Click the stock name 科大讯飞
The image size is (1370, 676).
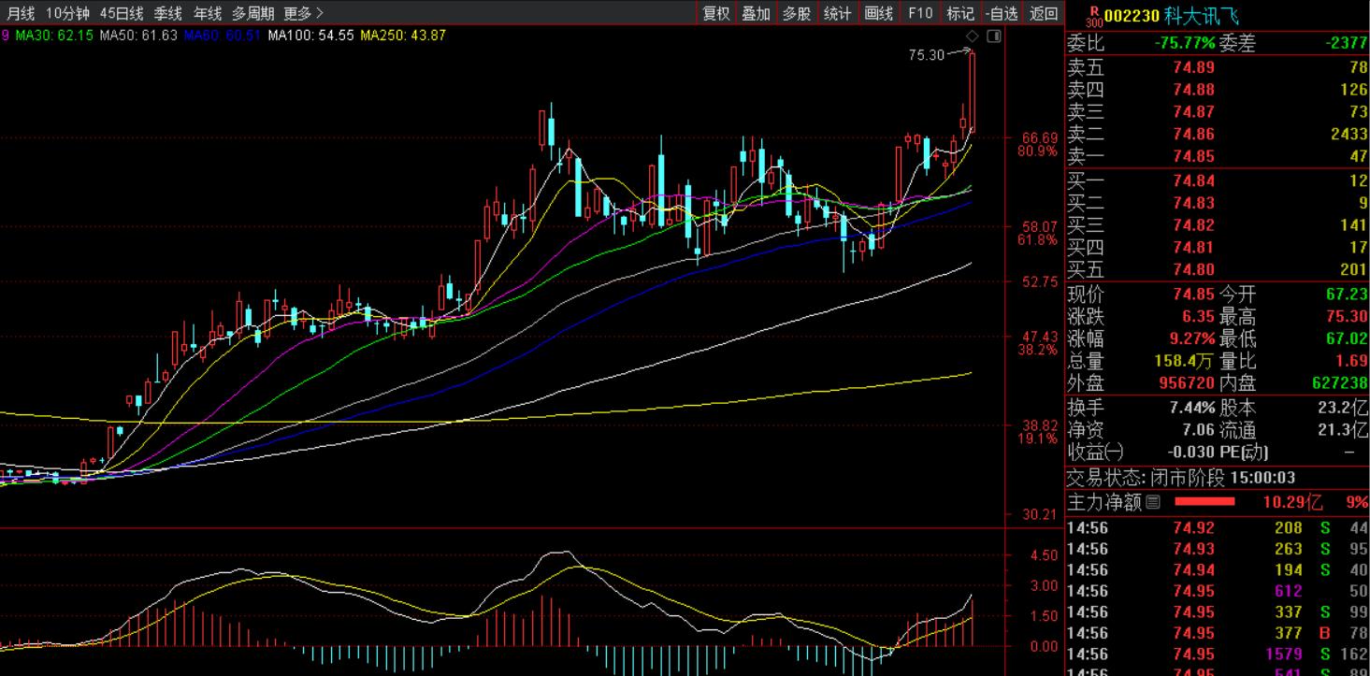click(1201, 16)
